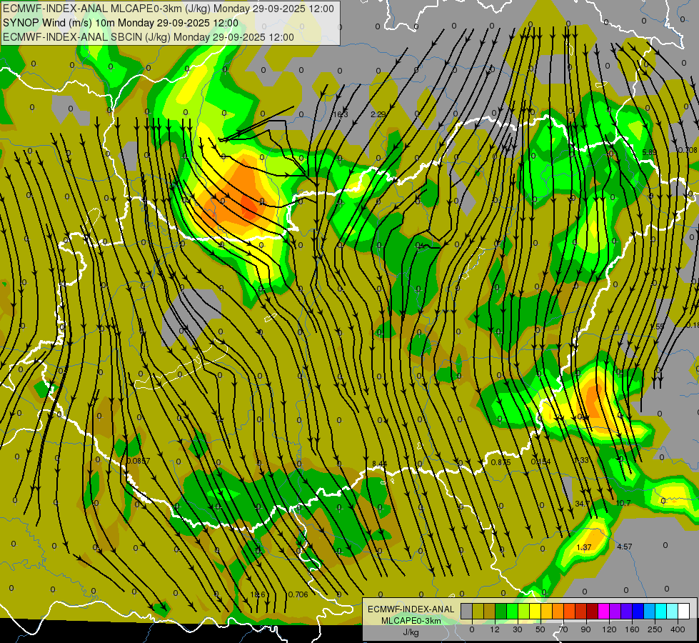This screenshot has height=643, width=699.
Task: Click the legend title ECMWF-INDEX-ANAL
Action: pyautogui.click(x=411, y=609)
